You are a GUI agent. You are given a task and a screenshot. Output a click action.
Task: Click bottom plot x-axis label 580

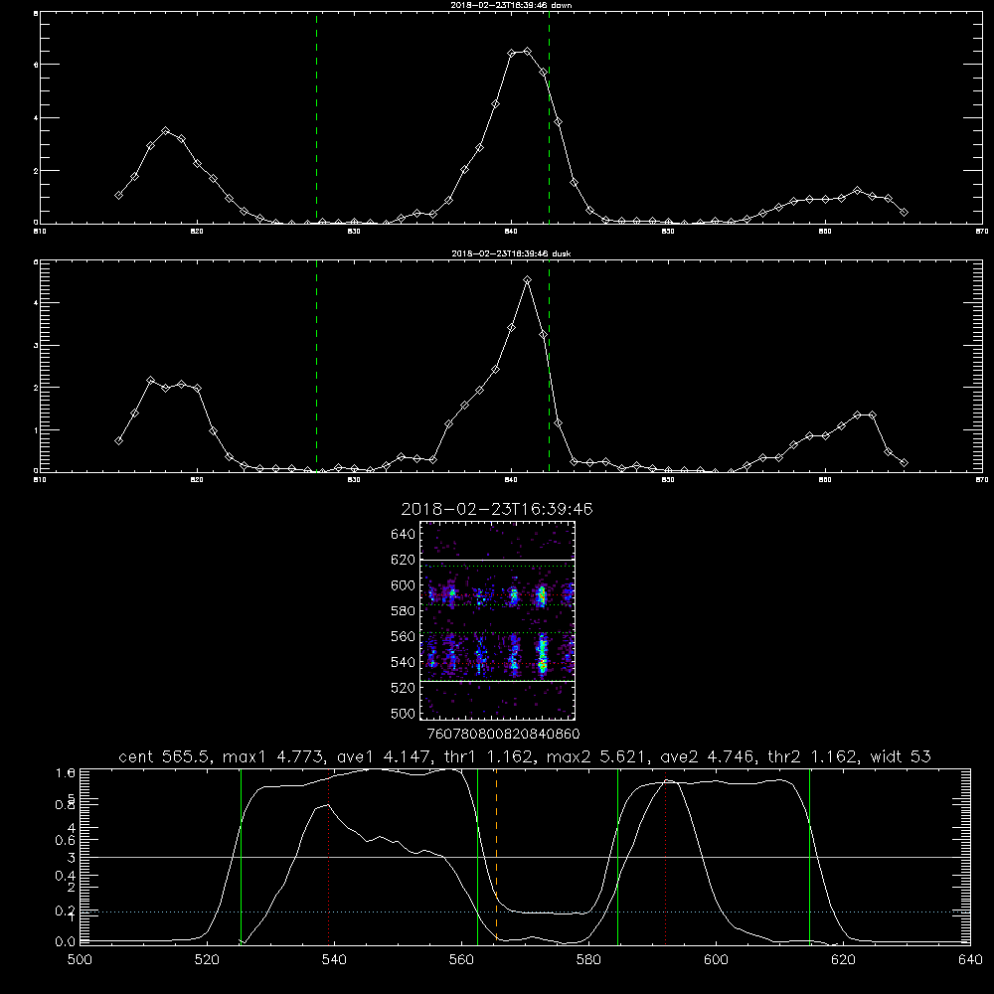(588, 960)
